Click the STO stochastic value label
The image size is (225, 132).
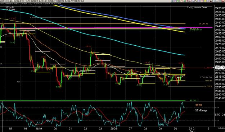[x=220, y=115]
